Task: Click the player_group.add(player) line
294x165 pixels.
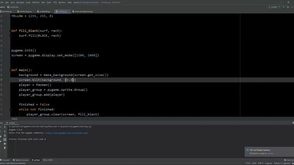Action: coord(42,95)
